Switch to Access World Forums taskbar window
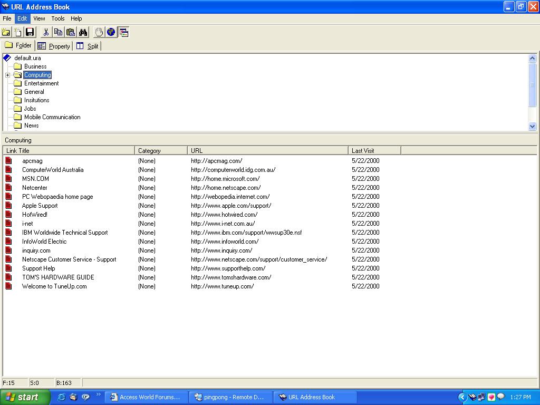The width and height of the screenshot is (540, 405). pyautogui.click(x=146, y=397)
